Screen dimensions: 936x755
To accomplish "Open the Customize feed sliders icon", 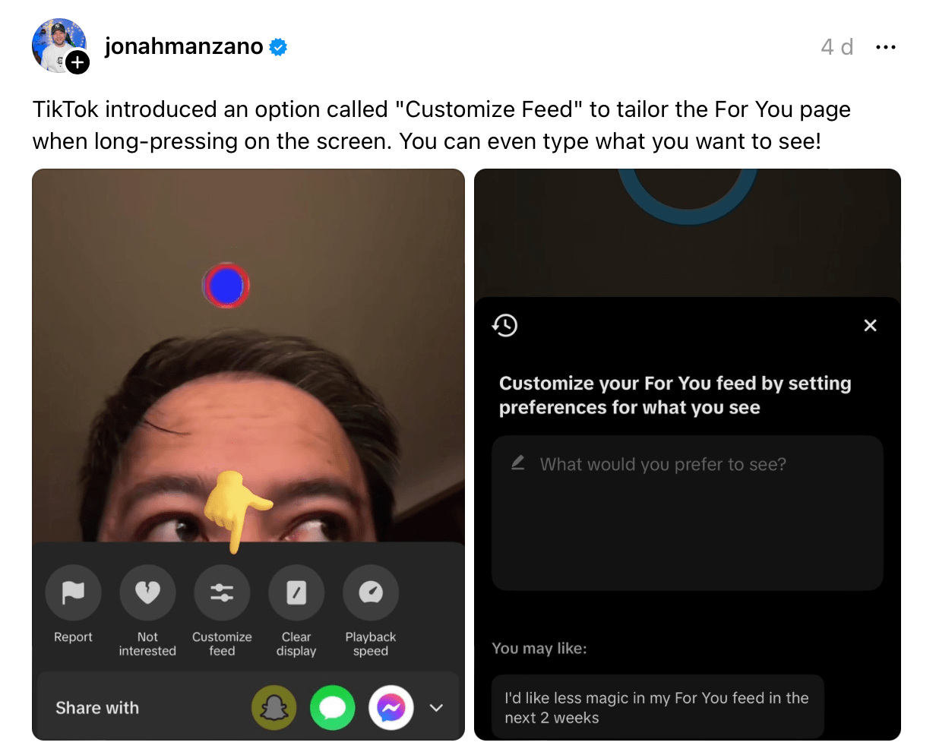I will (222, 592).
